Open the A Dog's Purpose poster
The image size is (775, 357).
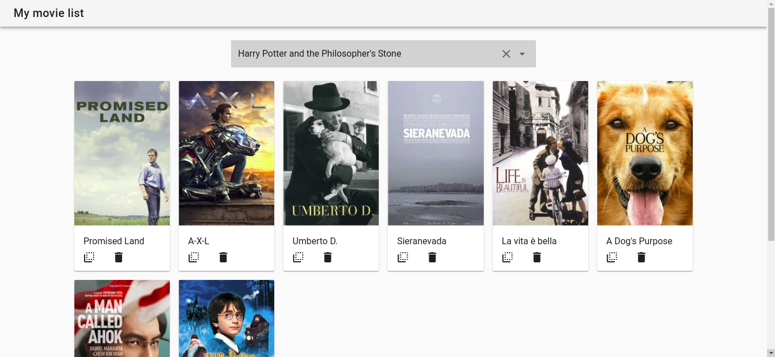(x=645, y=153)
